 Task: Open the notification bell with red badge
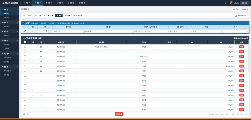point(231,3)
